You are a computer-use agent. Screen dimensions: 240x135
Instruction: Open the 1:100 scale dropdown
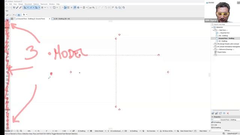(x=70, y=131)
